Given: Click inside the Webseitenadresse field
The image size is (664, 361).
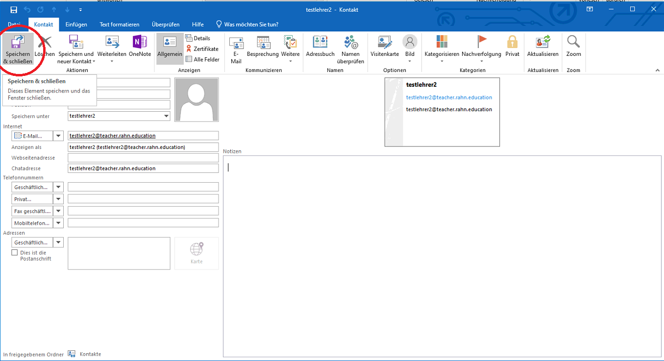Looking at the screenshot, I should pyautogui.click(x=143, y=158).
